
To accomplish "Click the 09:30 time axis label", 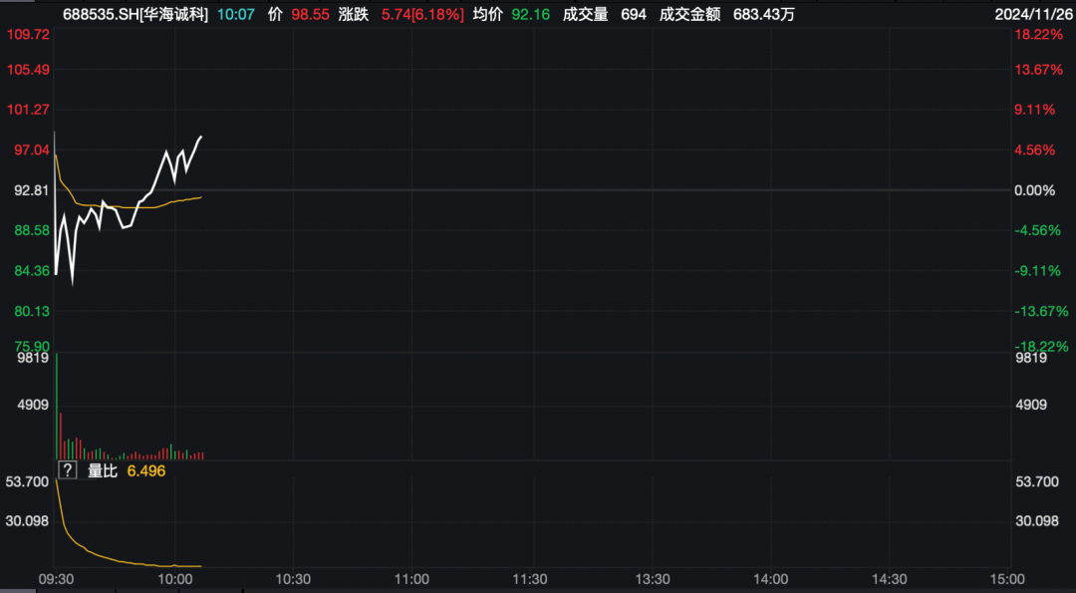I will click(56, 579).
